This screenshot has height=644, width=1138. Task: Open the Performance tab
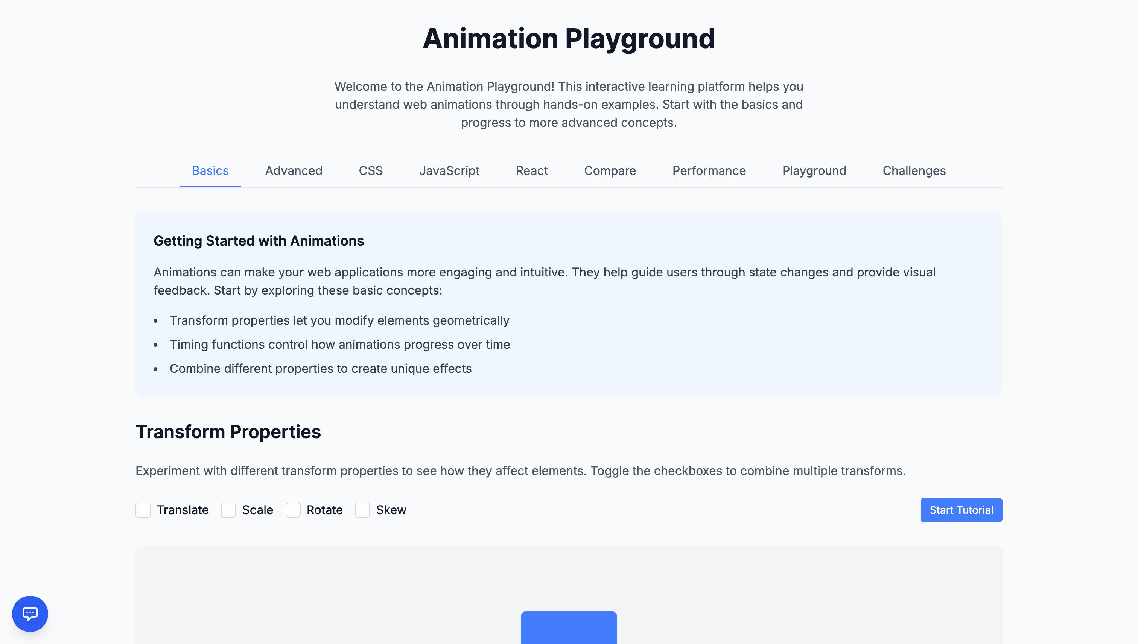coord(709,171)
